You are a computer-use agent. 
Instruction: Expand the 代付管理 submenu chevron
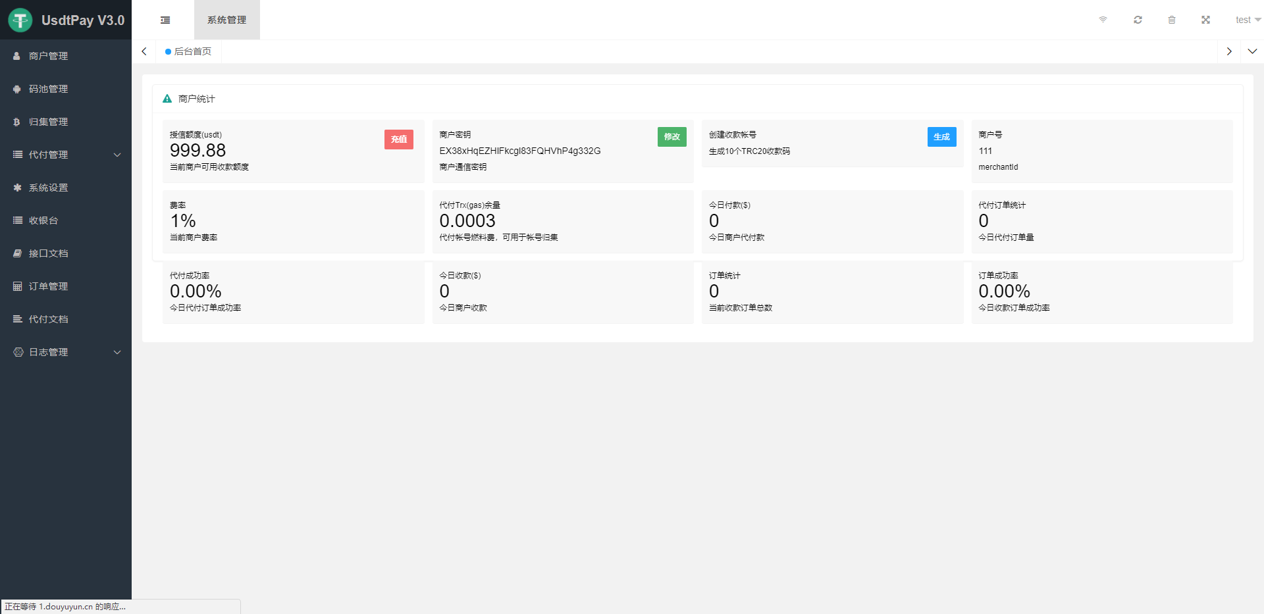(x=117, y=155)
